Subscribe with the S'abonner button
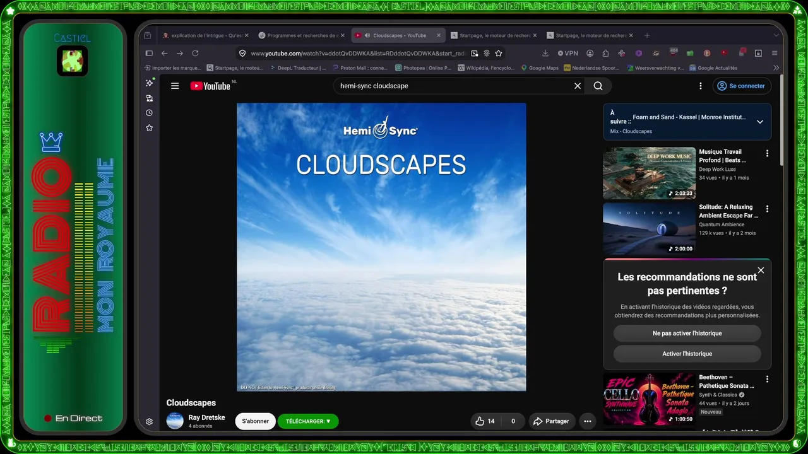This screenshot has width=808, height=454. click(x=256, y=421)
